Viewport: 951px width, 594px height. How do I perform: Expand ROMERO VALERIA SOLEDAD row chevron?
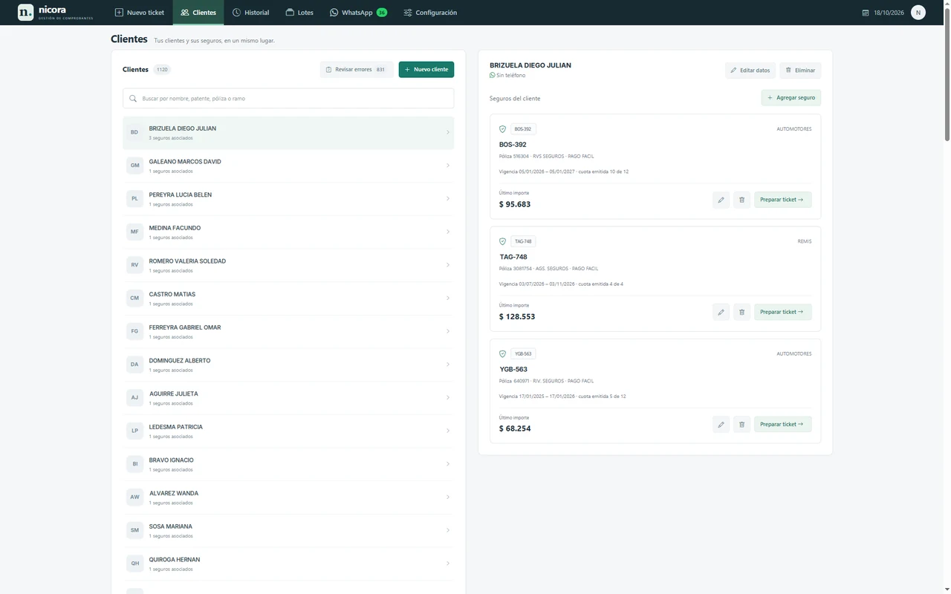point(447,265)
